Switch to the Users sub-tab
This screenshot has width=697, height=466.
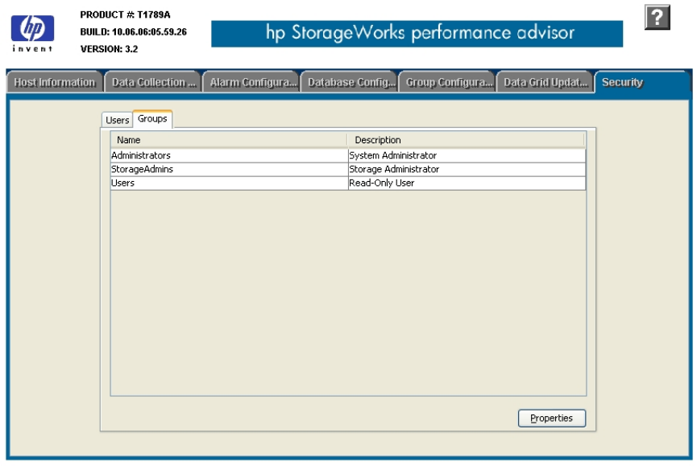[x=118, y=120]
